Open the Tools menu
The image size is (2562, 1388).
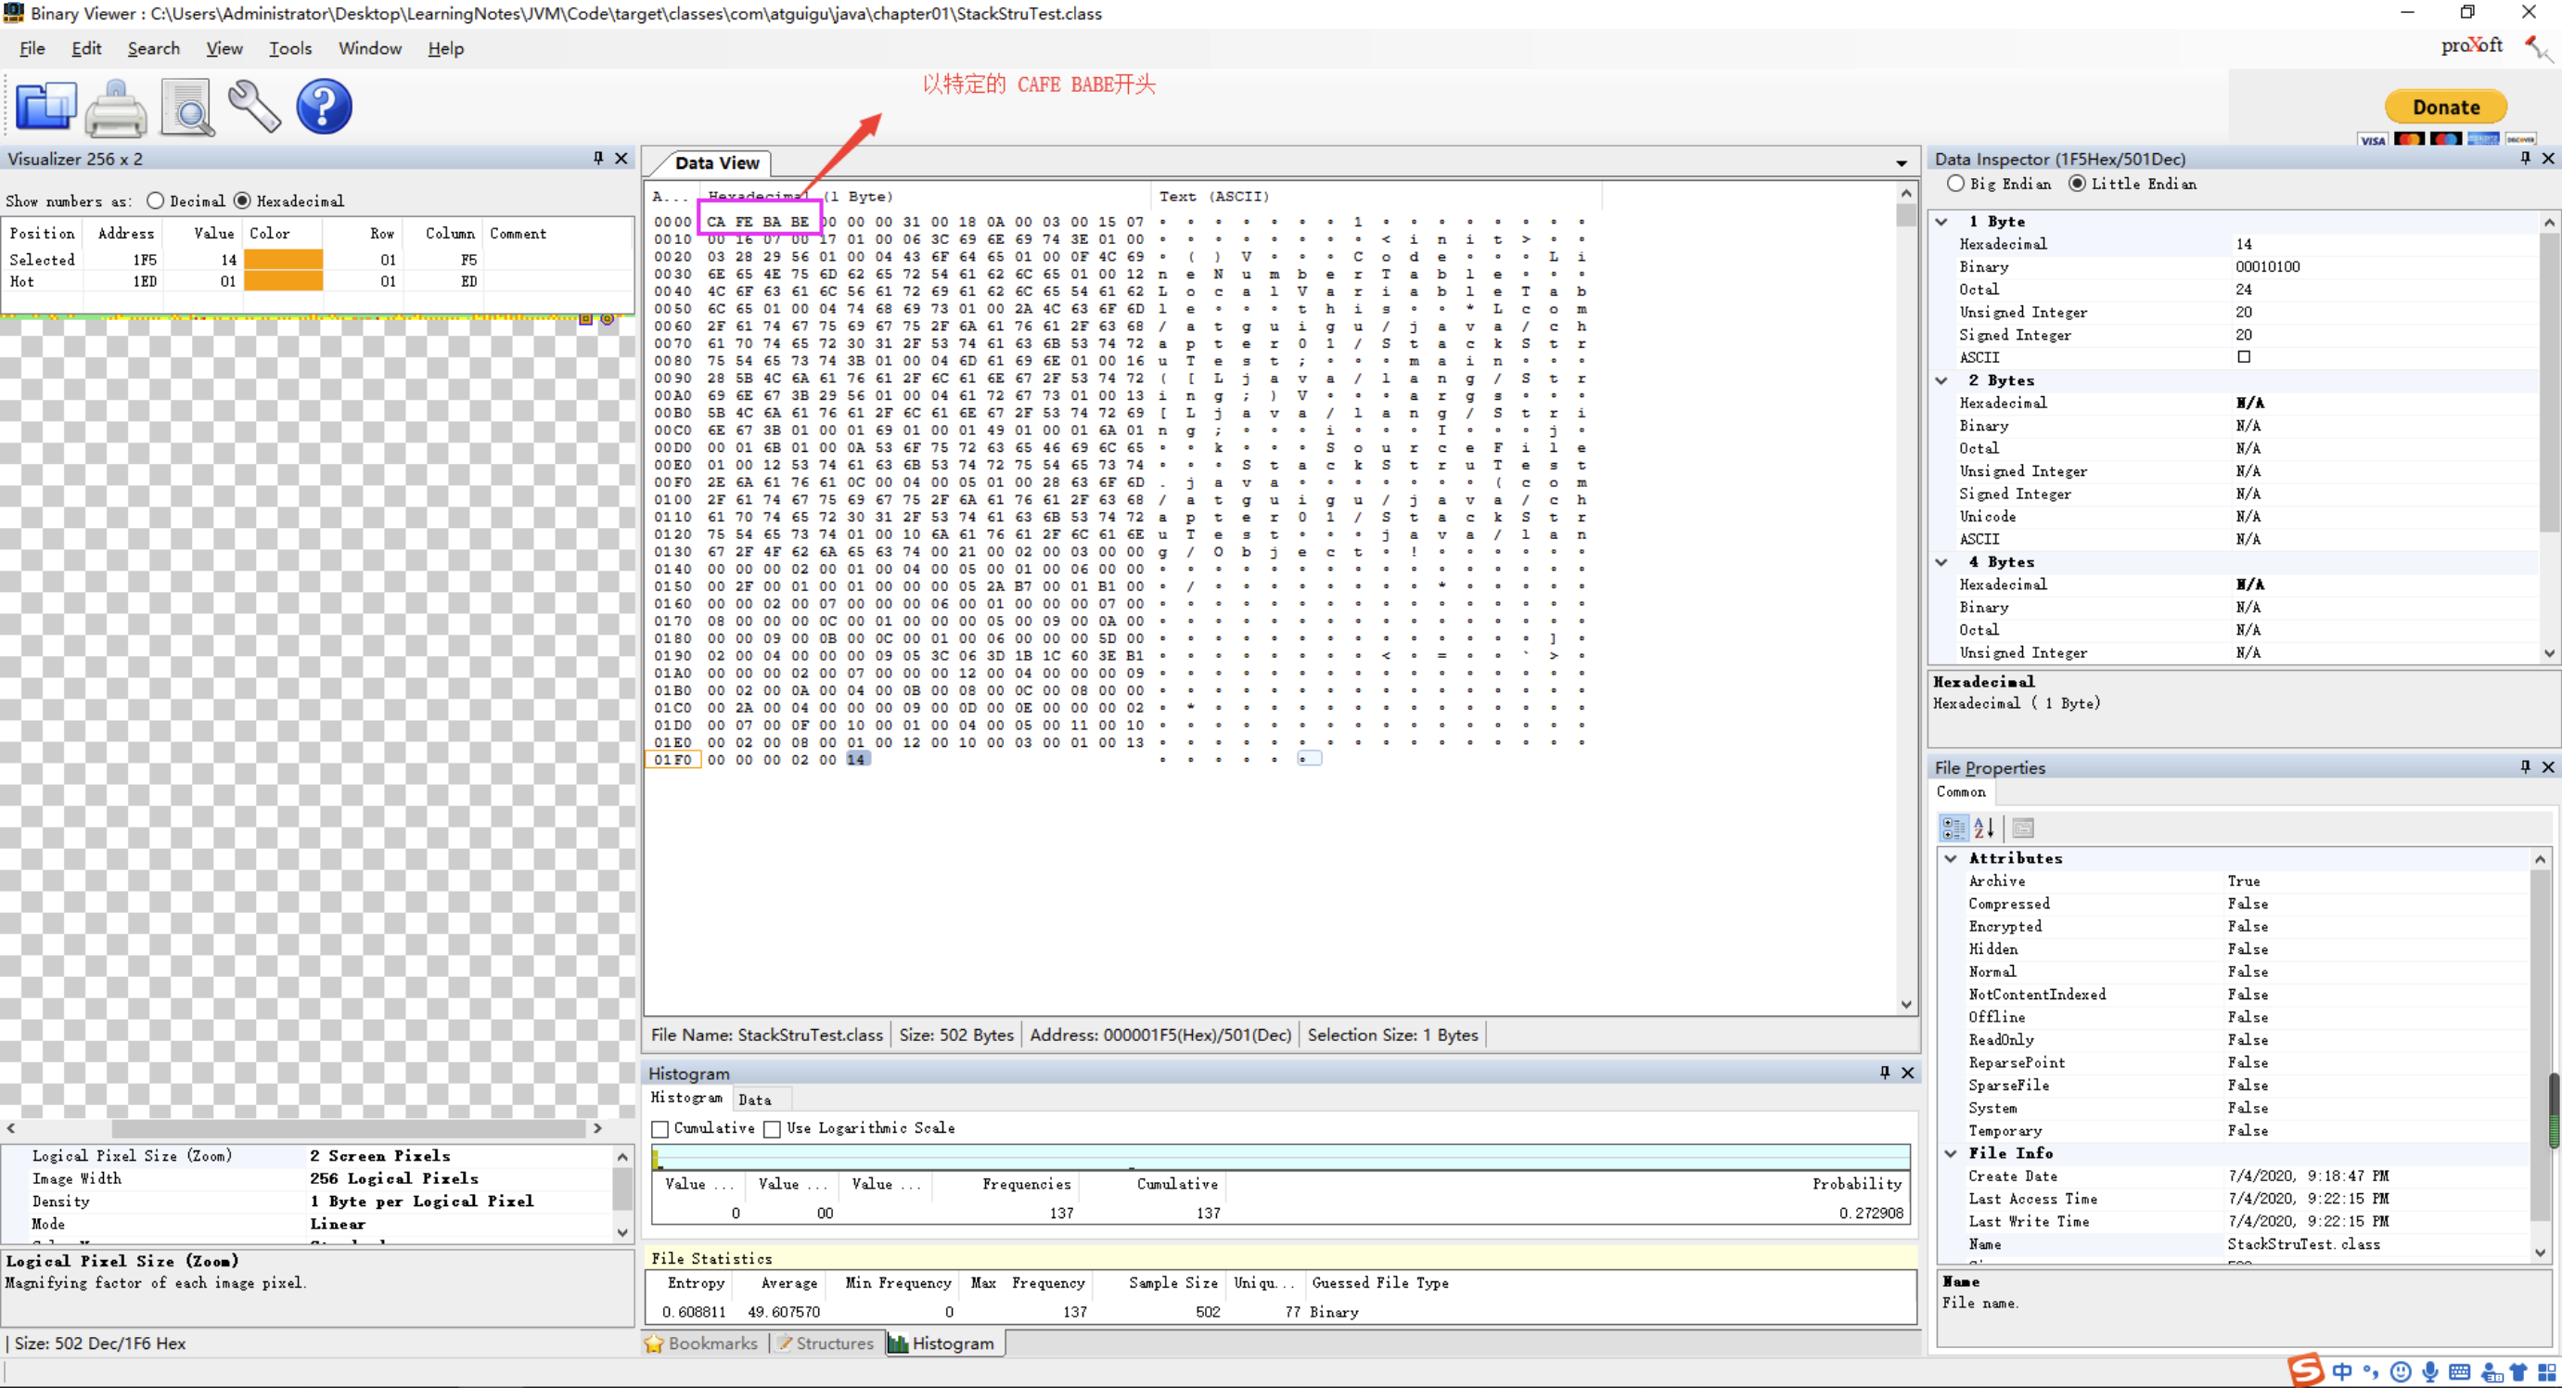(289, 47)
